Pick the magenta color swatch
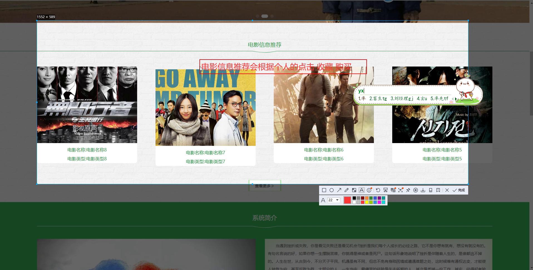The width and height of the screenshot is (533, 270). pos(379,202)
